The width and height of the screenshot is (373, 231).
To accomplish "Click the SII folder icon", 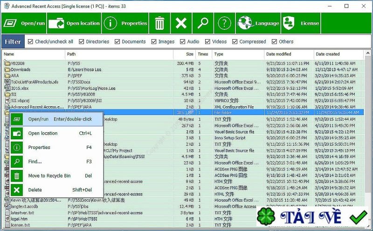I will [x=7, y=94].
